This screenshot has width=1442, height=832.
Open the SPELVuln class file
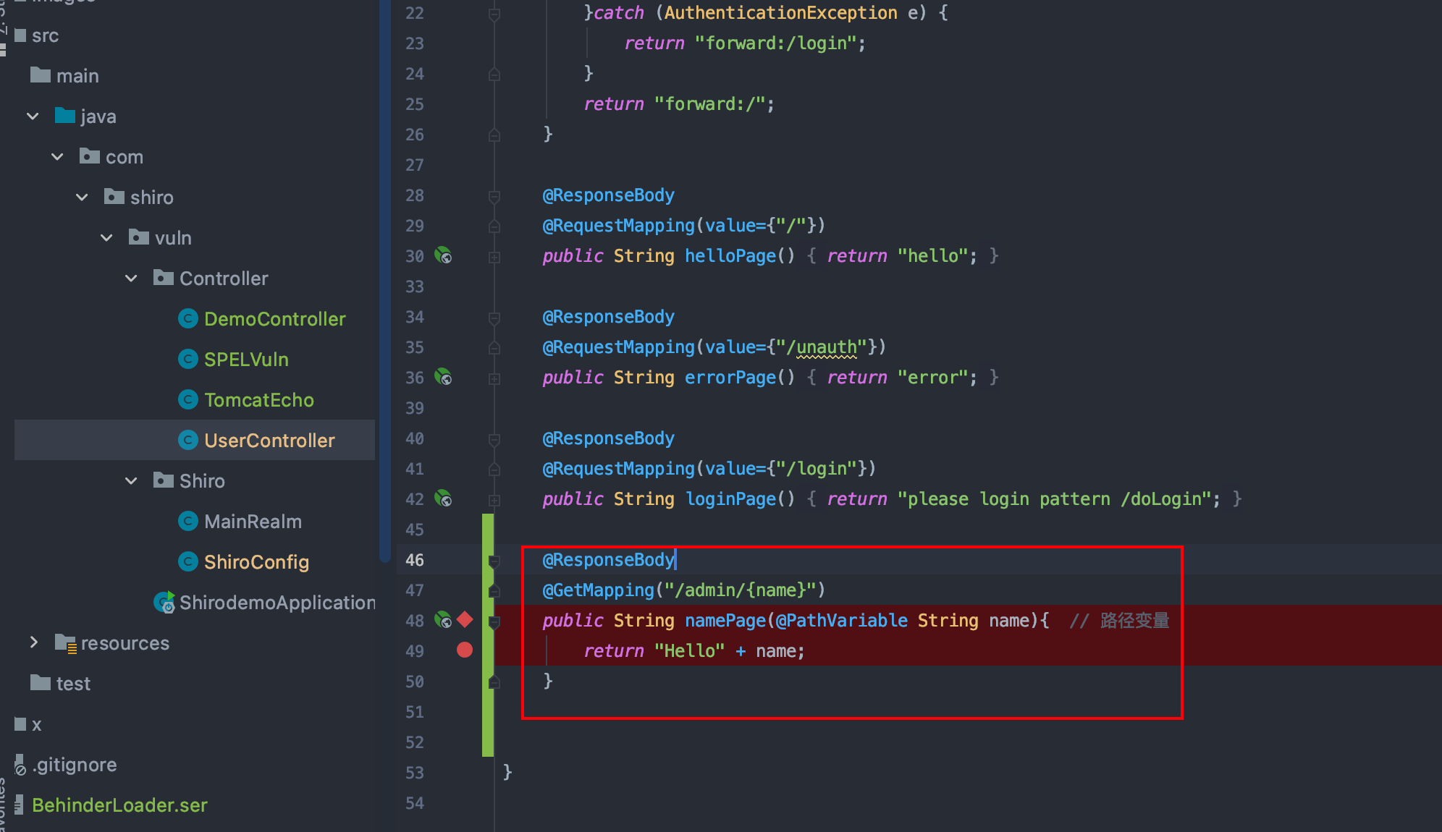pyautogui.click(x=246, y=360)
